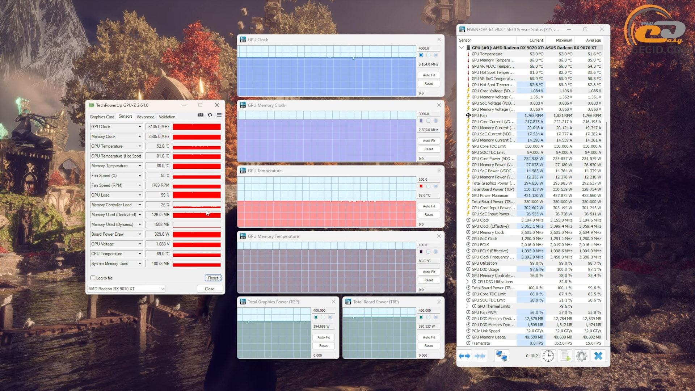Select first color toggle in Total Board Power graph
Viewport: 695px width, 391px height.
click(x=421, y=318)
